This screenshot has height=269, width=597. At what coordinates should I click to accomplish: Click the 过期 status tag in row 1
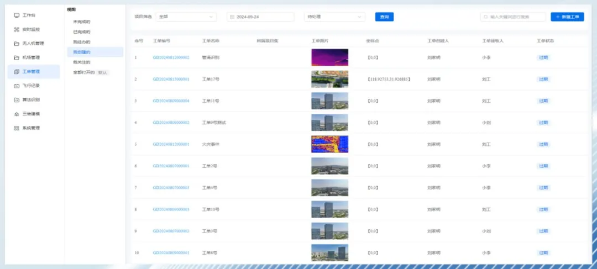click(x=543, y=57)
